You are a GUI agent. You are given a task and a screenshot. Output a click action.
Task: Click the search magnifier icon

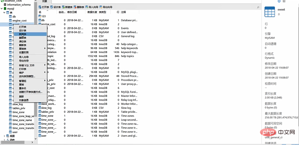(258, 7)
